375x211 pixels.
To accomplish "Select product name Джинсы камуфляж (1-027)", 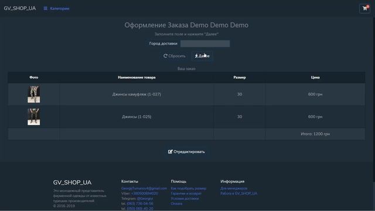I will coord(137,94).
